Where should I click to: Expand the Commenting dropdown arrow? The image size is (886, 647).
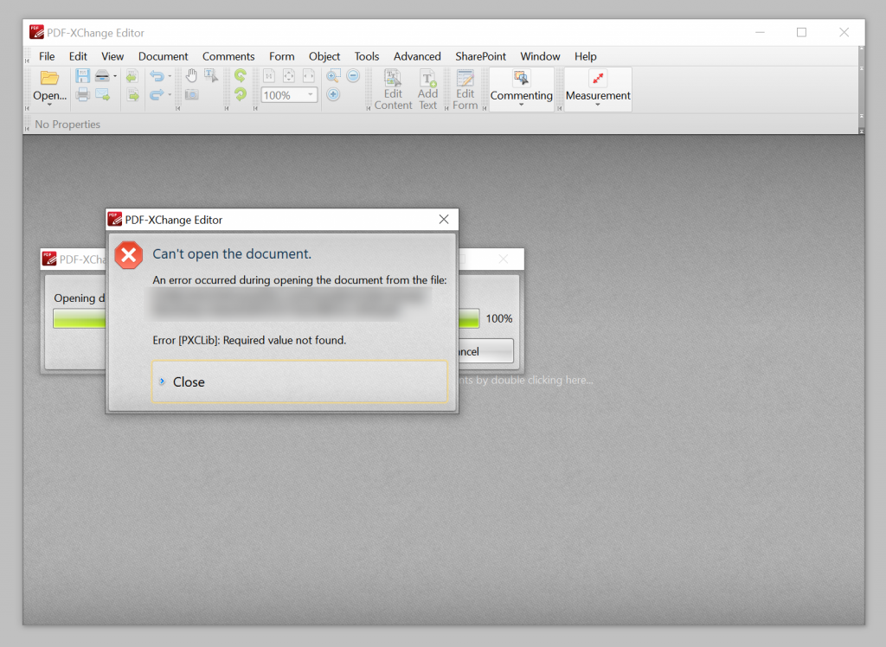pyautogui.click(x=521, y=106)
